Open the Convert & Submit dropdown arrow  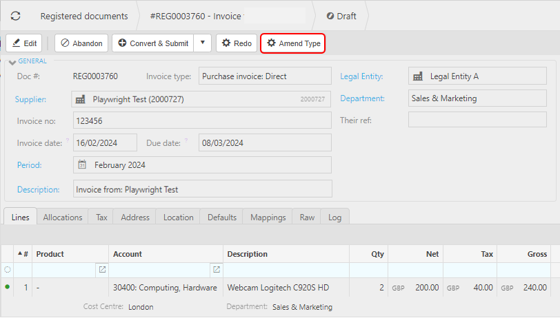[x=202, y=43]
